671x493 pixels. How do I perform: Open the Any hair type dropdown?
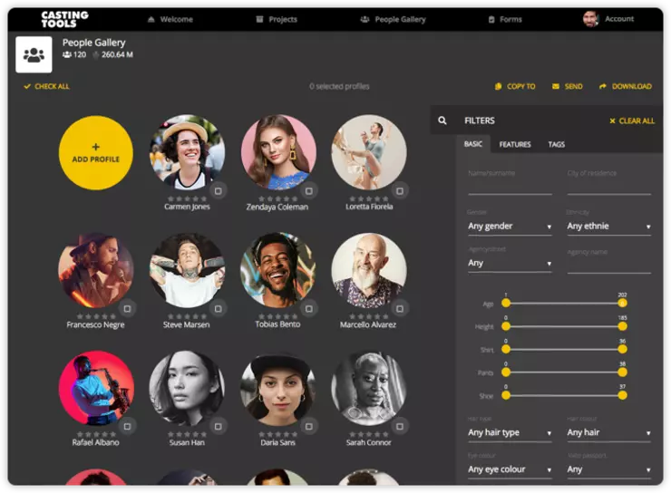click(509, 433)
